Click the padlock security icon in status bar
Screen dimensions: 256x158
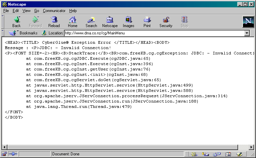pyautogui.click(x=5, y=154)
